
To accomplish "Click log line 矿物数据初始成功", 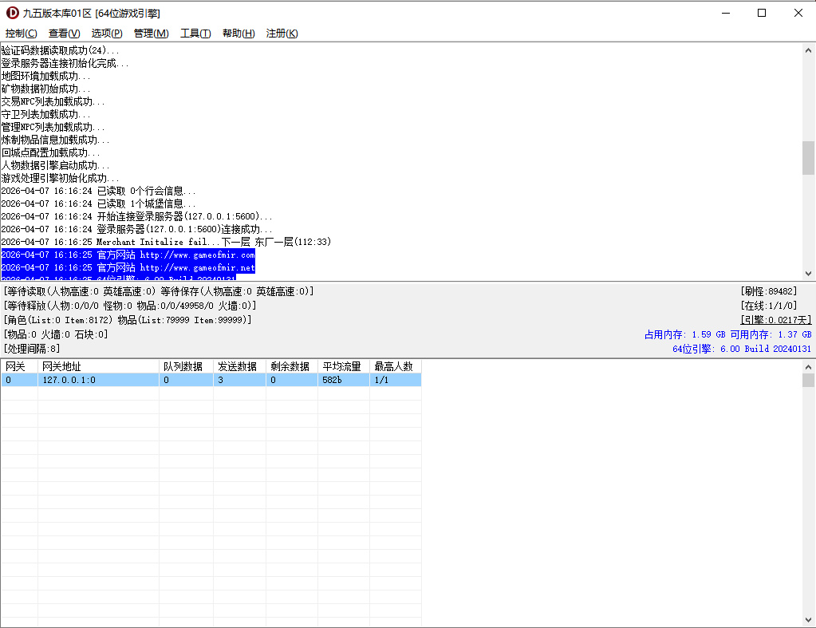I will pyautogui.click(x=45, y=89).
